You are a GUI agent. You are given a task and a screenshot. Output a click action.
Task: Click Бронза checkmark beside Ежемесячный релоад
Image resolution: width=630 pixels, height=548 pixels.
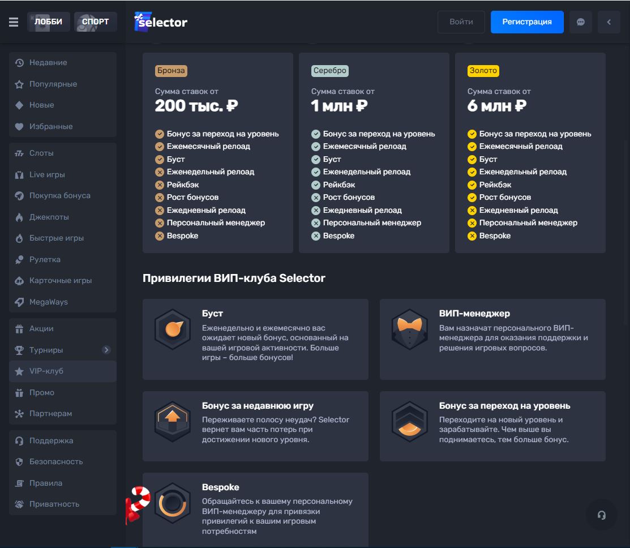point(160,147)
